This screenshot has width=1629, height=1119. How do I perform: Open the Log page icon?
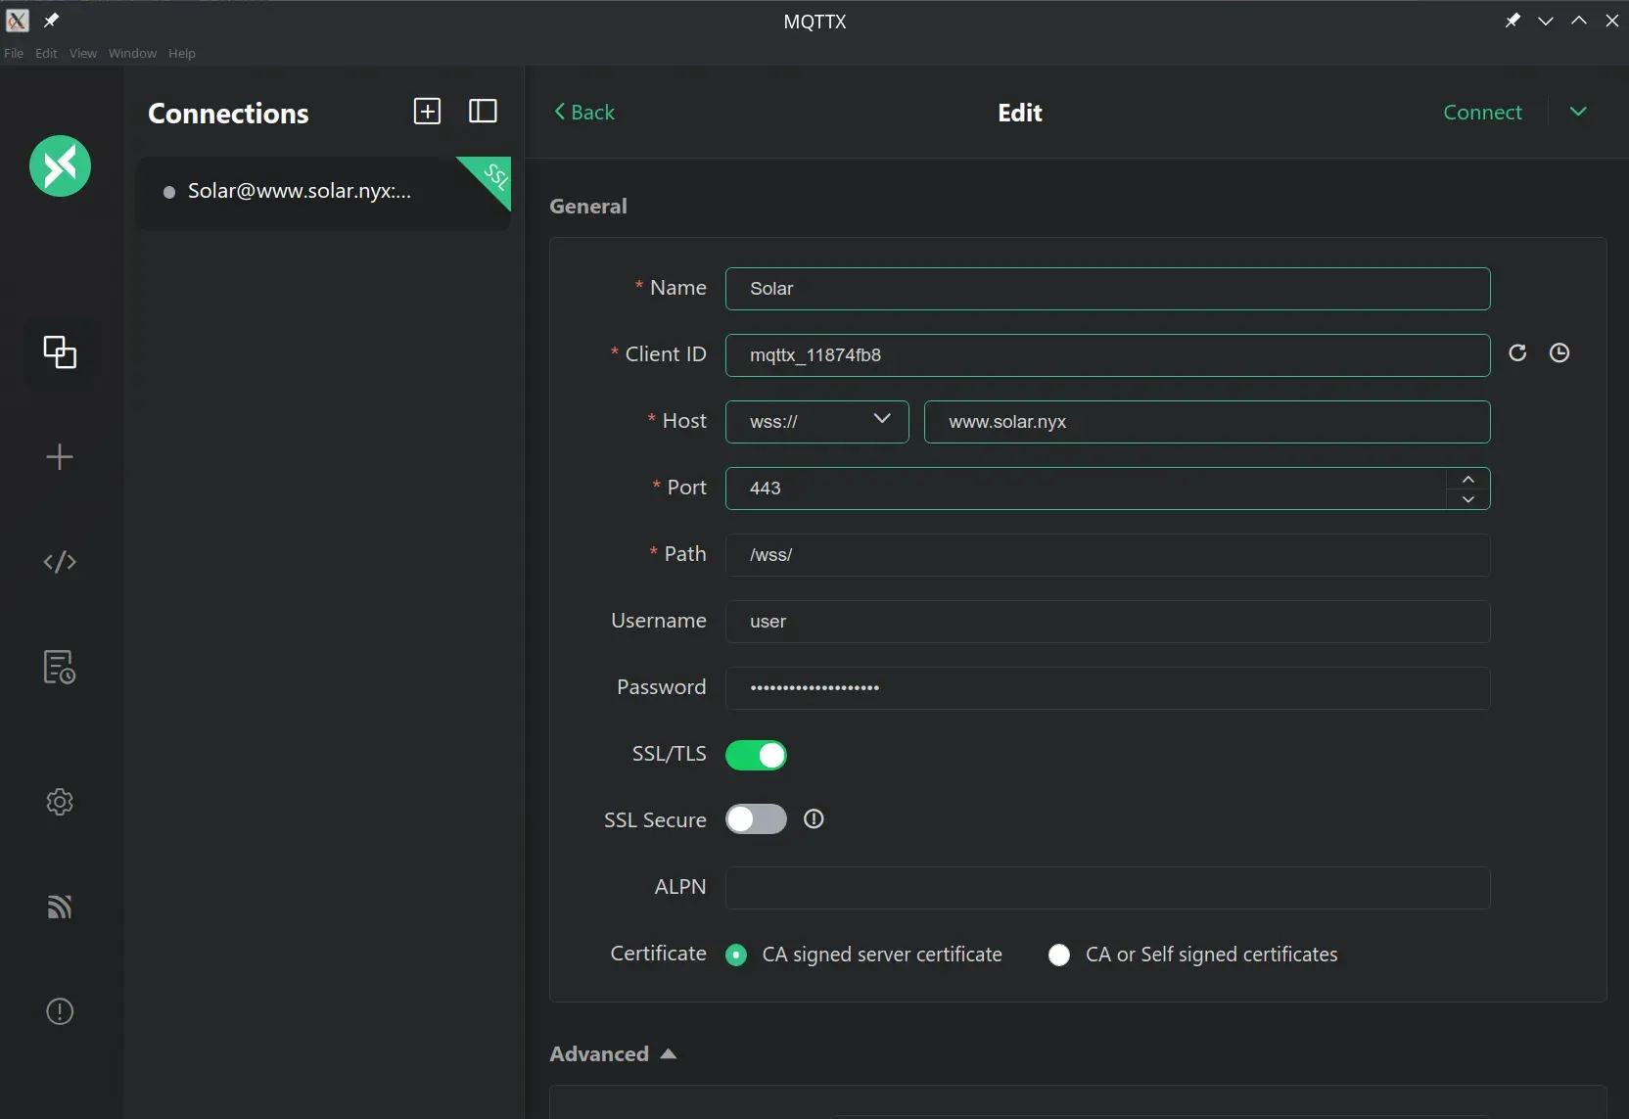click(60, 667)
